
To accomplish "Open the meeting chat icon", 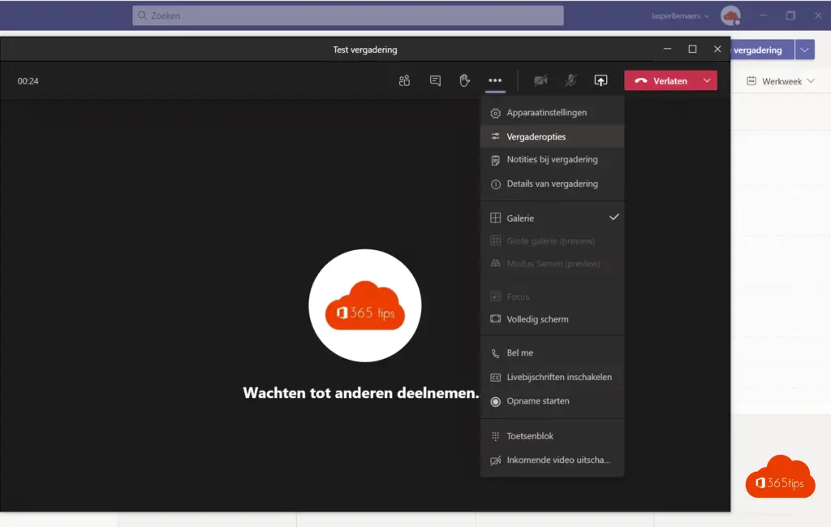I will 435,80.
